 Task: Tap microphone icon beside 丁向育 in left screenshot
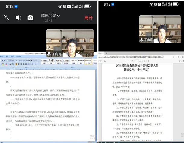[x=49, y=54]
